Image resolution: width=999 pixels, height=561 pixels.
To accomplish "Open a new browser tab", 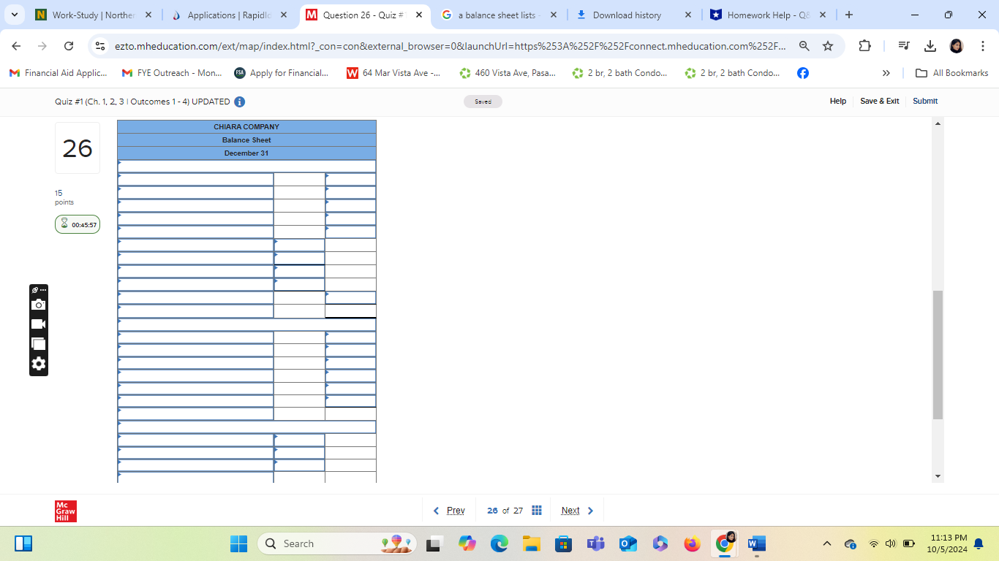I will point(848,15).
